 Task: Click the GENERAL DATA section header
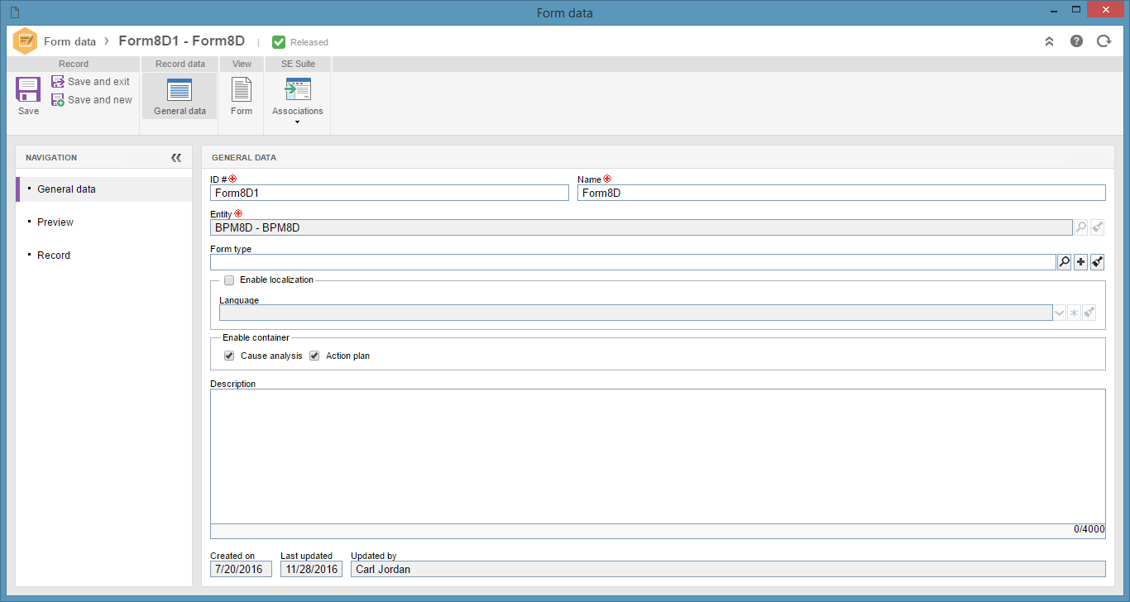click(244, 157)
